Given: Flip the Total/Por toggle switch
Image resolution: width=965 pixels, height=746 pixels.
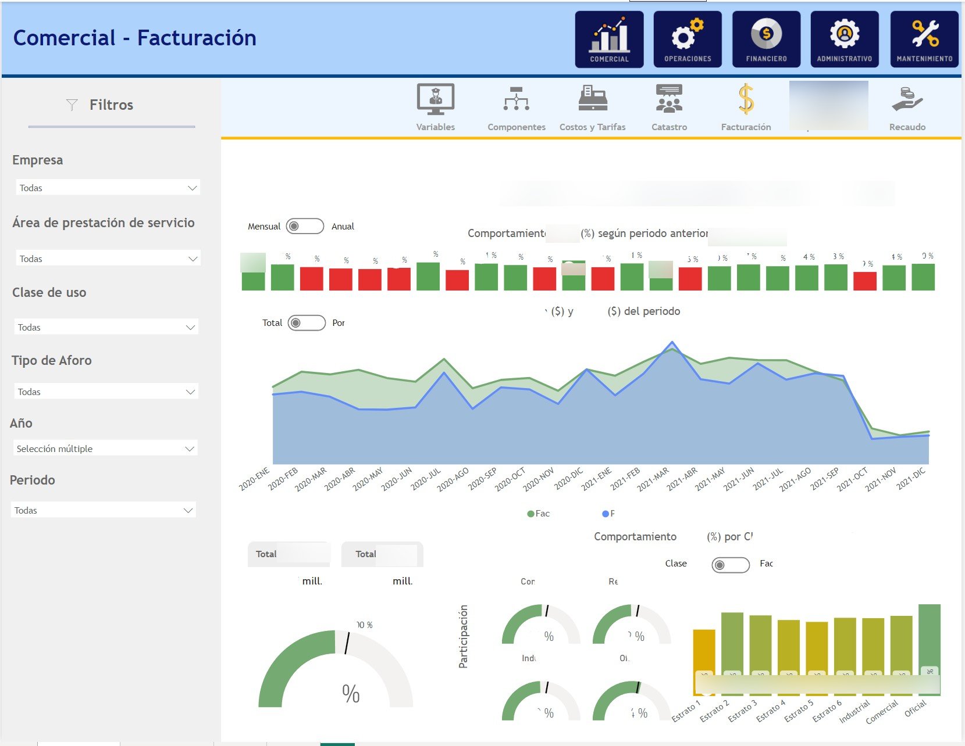Looking at the screenshot, I should [307, 322].
